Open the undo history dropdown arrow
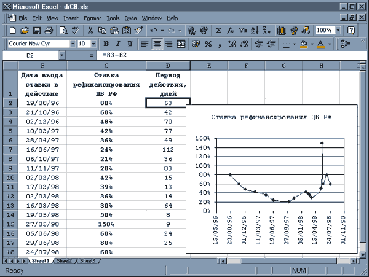 tap(162, 31)
